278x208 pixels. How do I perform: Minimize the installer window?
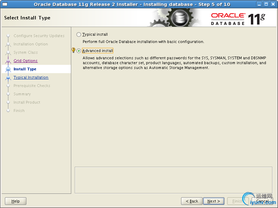coord(259,4)
